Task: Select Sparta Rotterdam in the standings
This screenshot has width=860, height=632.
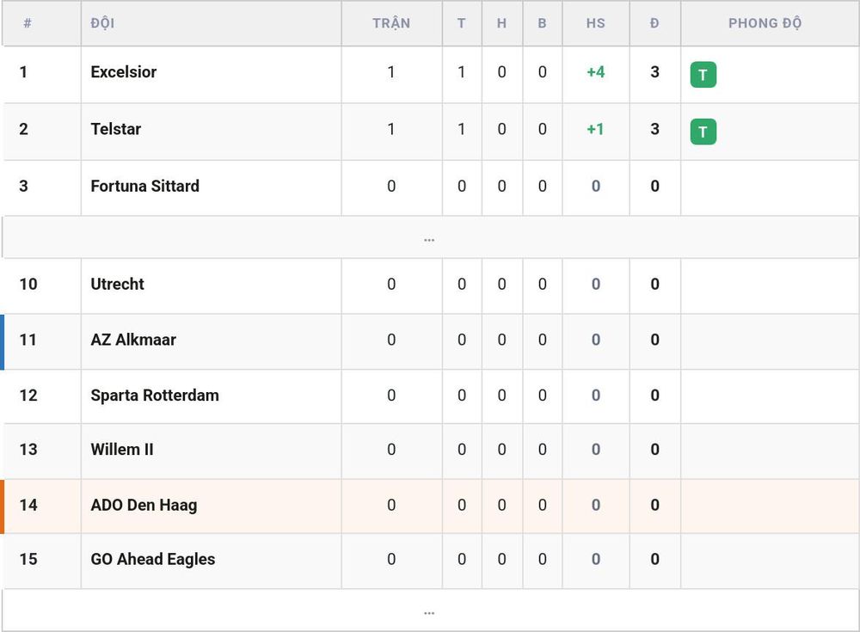Action: point(155,395)
